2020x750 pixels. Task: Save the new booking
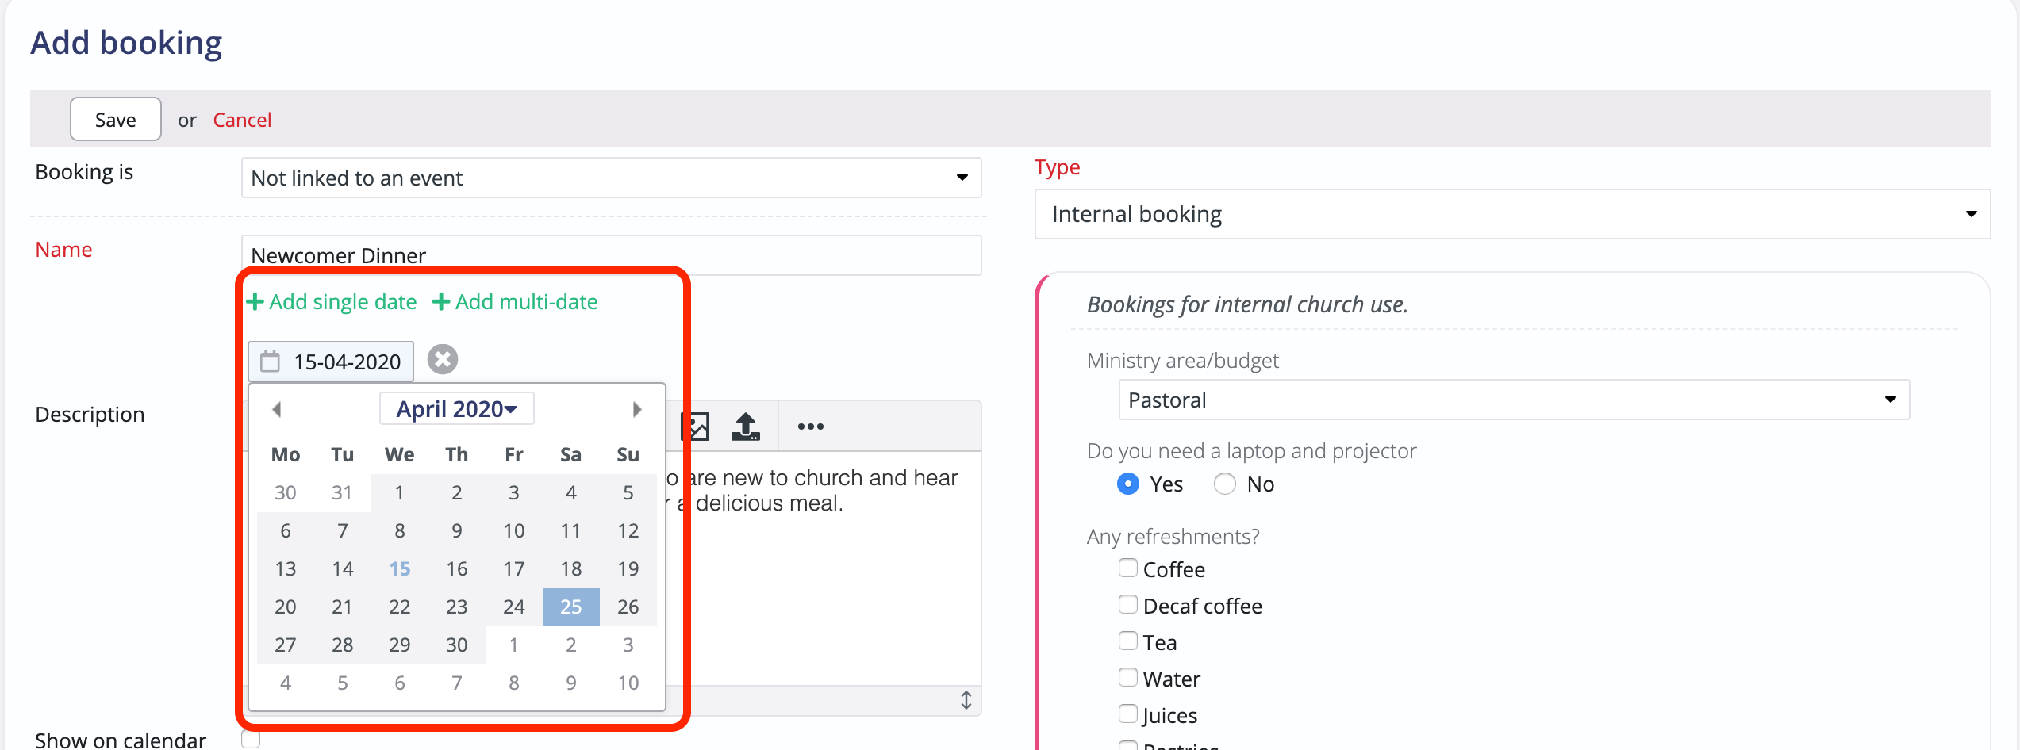pos(115,119)
